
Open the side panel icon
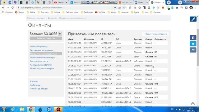(186, 7)
